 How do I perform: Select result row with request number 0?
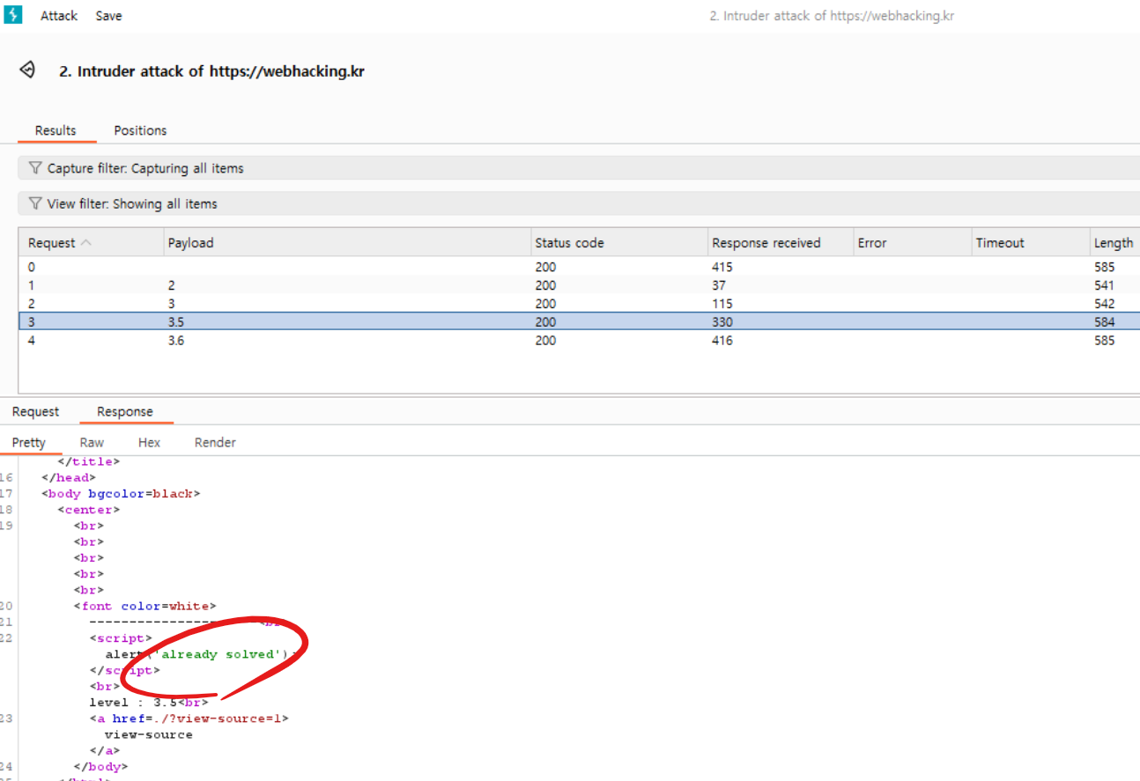[579, 266]
